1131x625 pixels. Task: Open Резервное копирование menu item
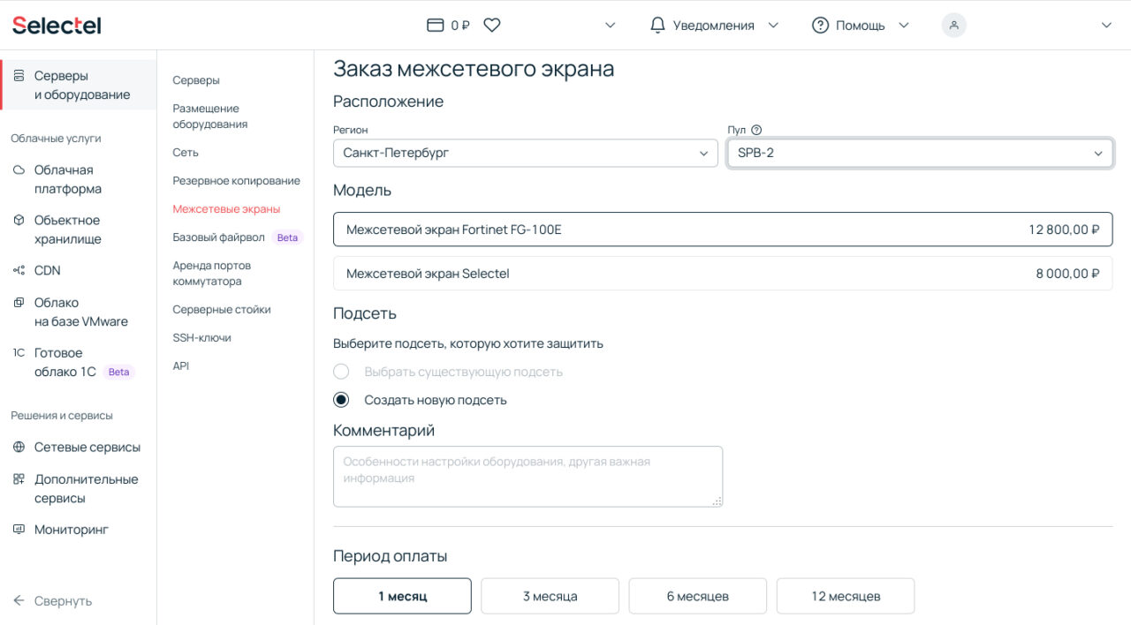pos(237,181)
